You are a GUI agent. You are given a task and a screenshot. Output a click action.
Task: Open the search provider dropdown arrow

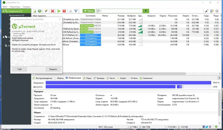click(x=101, y=11)
